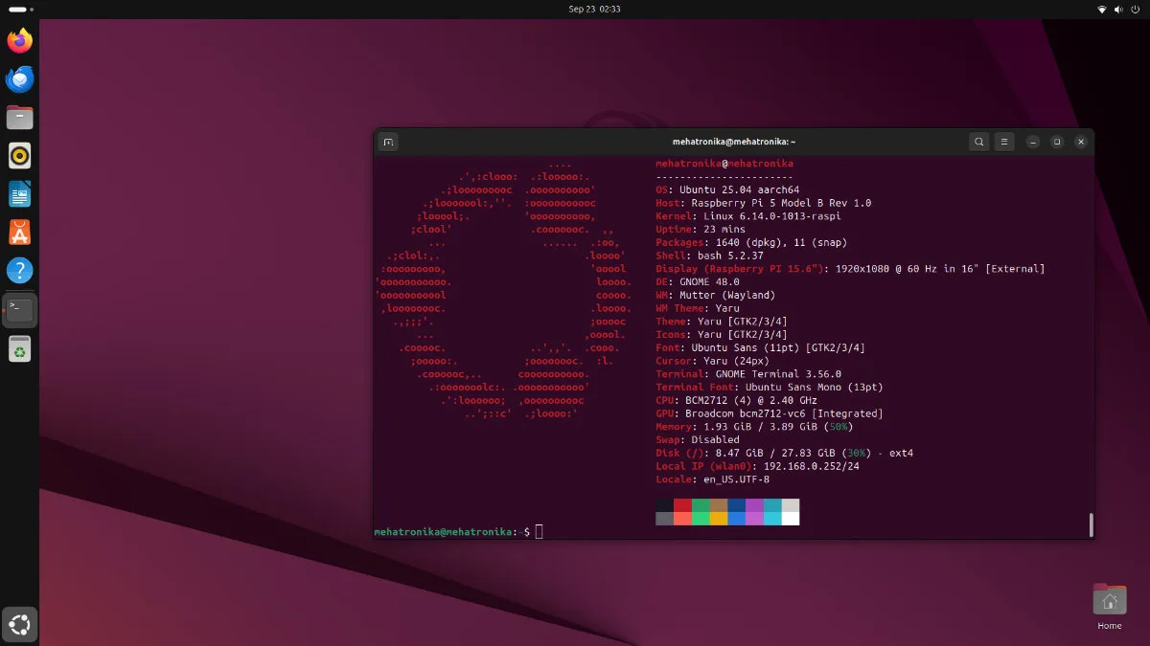This screenshot has height=646, width=1150.
Task: Click the white color block in palette
Action: 791,519
